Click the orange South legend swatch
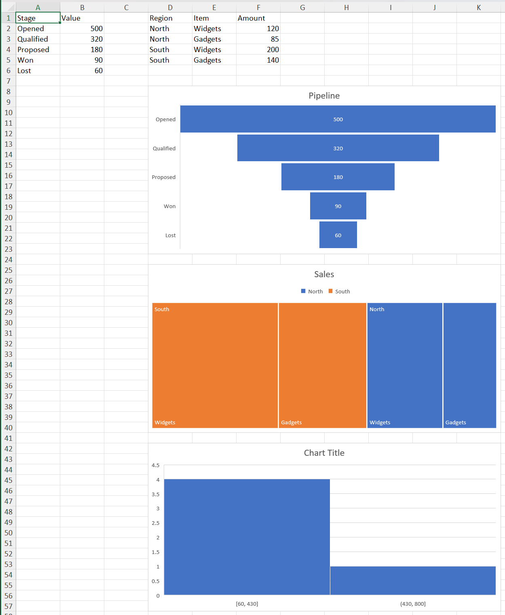This screenshot has height=615, width=505. pos(331,291)
